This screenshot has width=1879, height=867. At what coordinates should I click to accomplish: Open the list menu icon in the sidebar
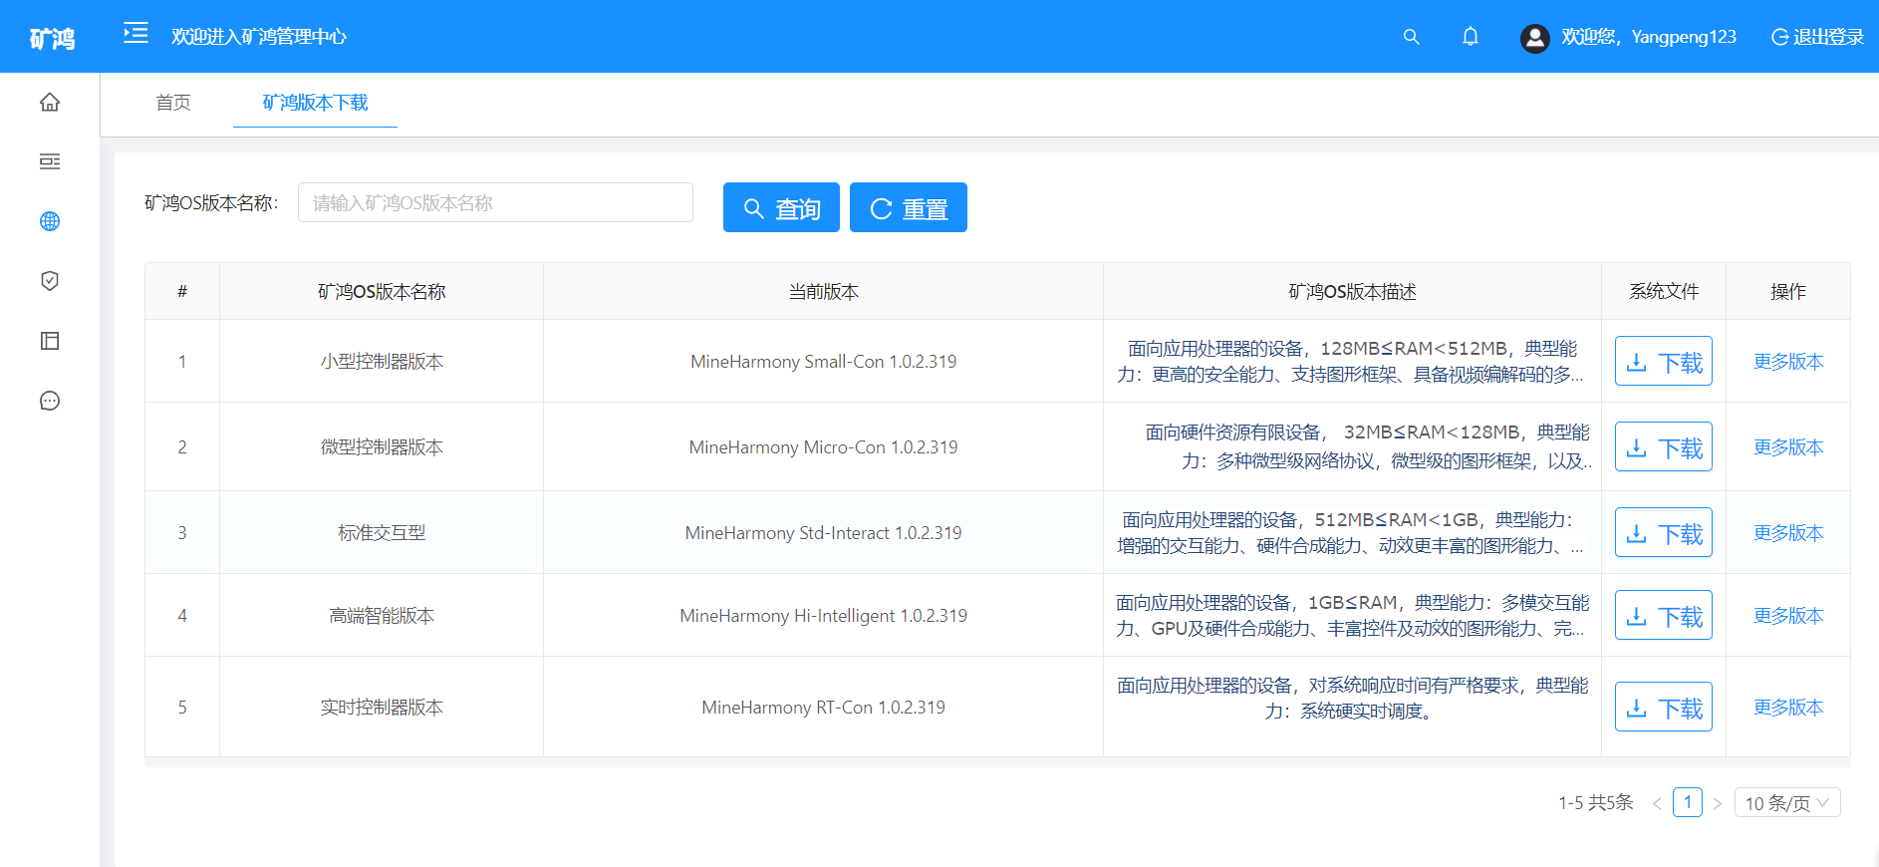[x=50, y=161]
